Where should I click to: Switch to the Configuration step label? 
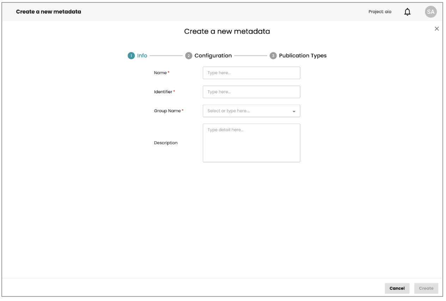click(213, 56)
